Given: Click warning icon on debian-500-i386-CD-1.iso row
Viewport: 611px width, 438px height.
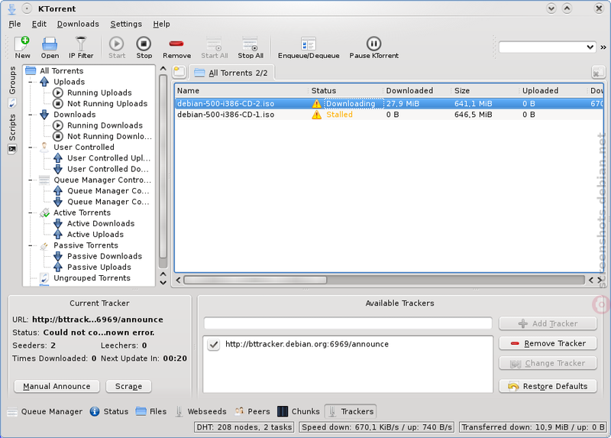Looking at the screenshot, I should point(316,115).
